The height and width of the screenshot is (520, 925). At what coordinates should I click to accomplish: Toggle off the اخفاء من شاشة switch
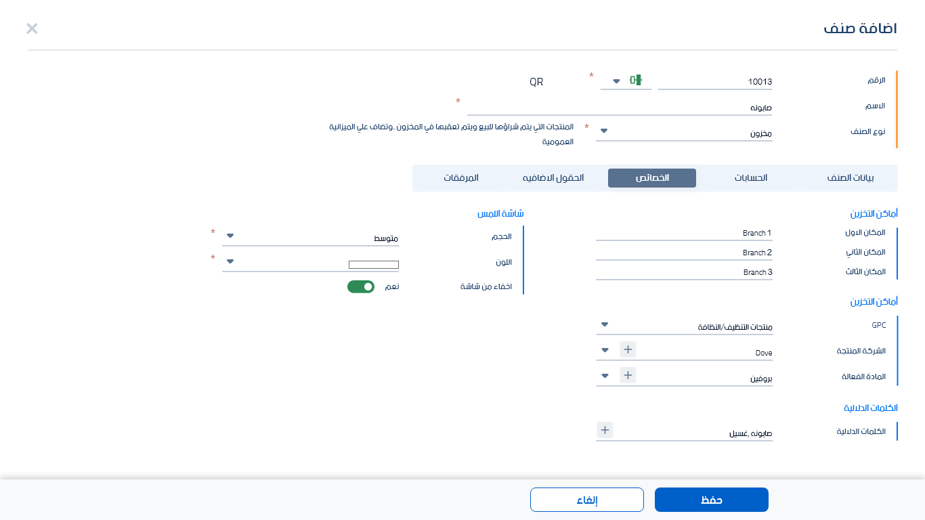[361, 286]
